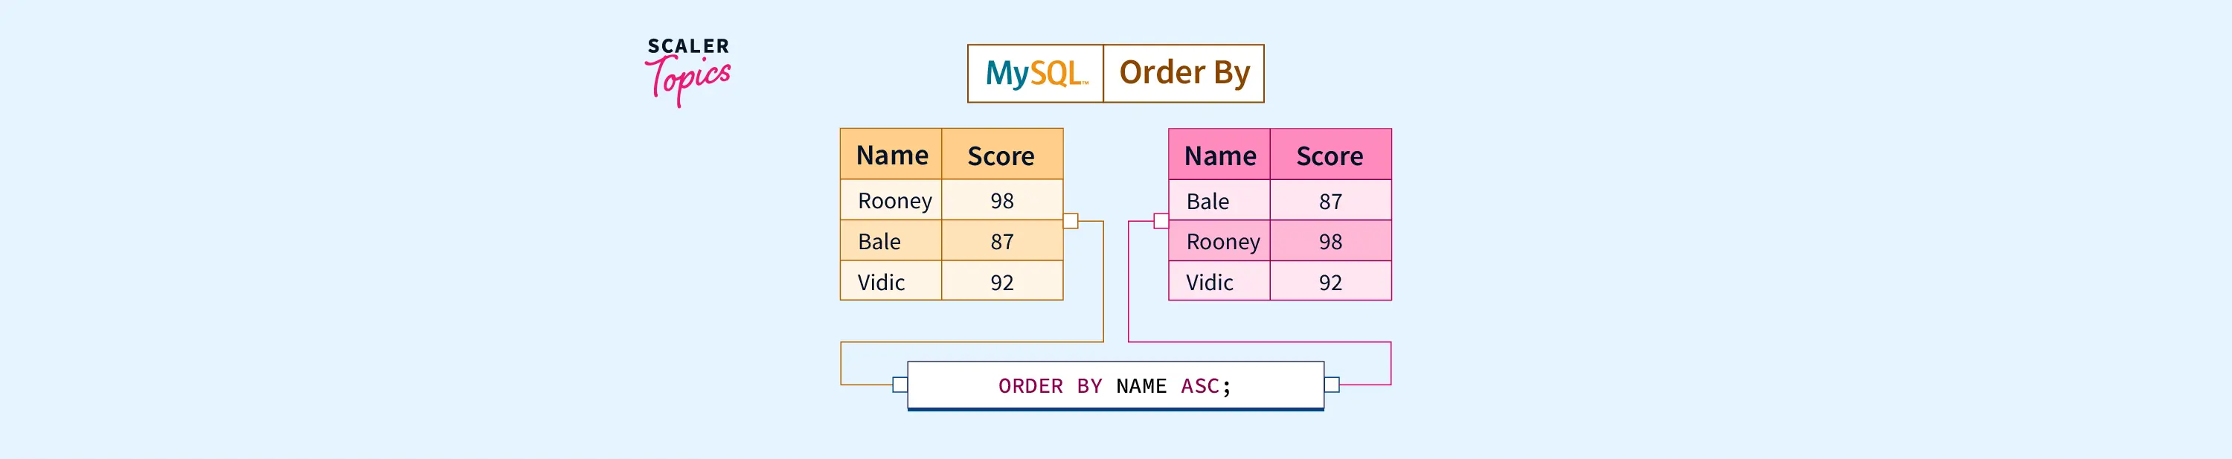This screenshot has height=459, width=2232.
Task: Click the orange connector square beside the orange table
Action: [1071, 221]
